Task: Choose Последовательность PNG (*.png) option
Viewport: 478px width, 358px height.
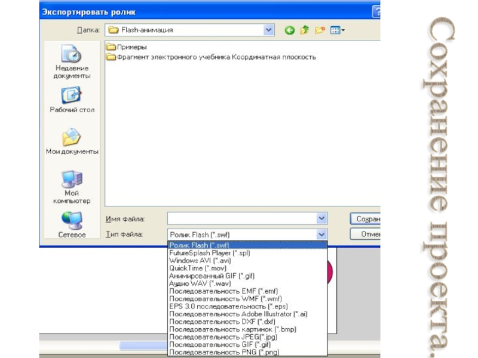Action: (247, 352)
